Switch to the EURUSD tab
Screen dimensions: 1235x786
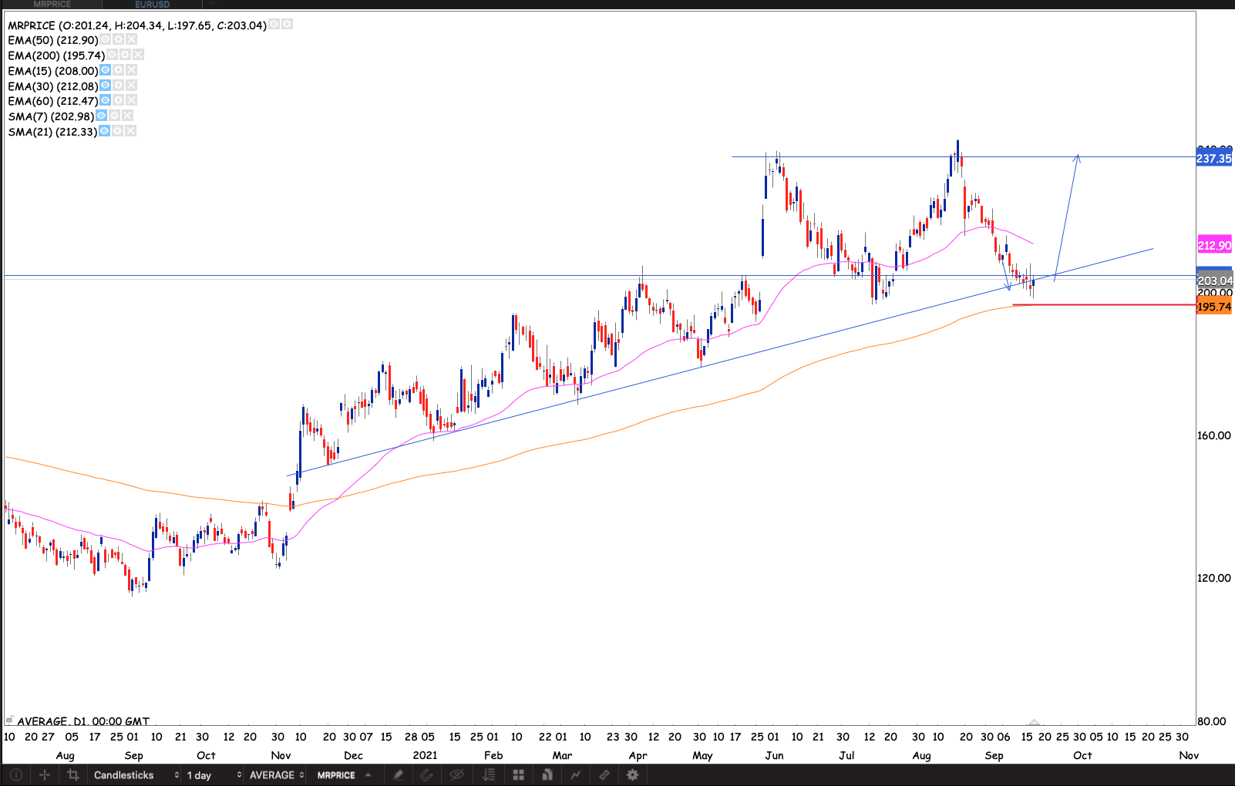(152, 5)
